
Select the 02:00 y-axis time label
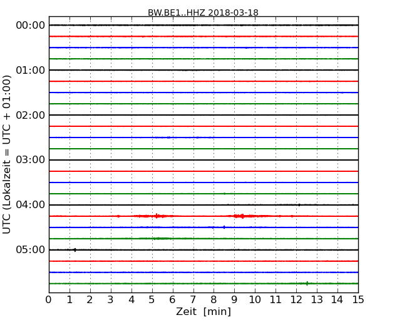pos(31,115)
